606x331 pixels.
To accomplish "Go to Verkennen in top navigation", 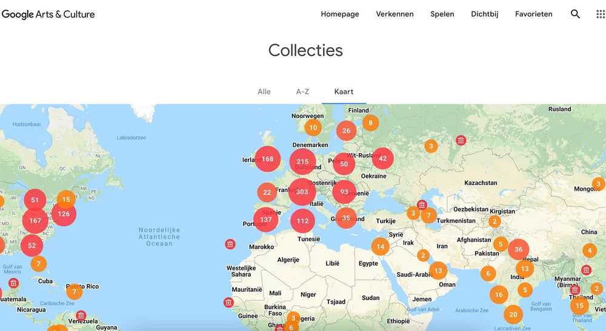I will point(395,14).
